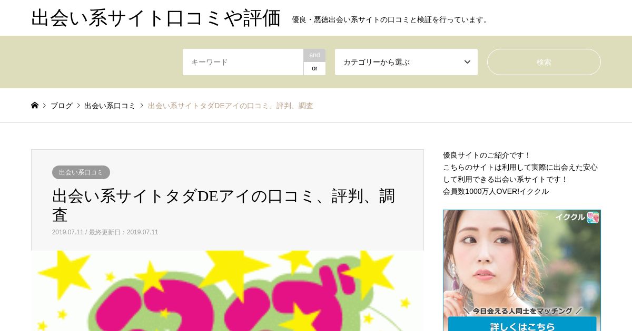Click the イククル logo icon in banner

point(593,217)
